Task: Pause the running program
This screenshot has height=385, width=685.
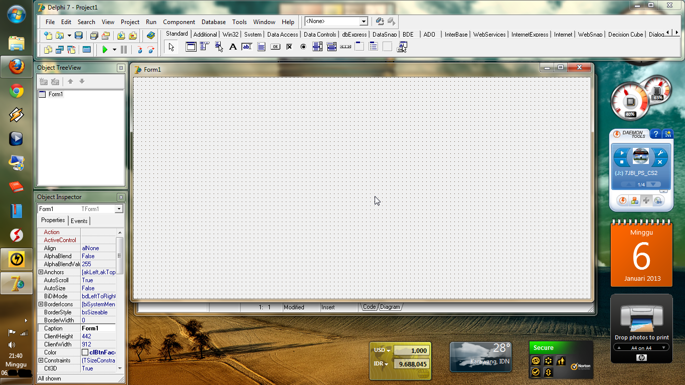Action: click(x=124, y=50)
